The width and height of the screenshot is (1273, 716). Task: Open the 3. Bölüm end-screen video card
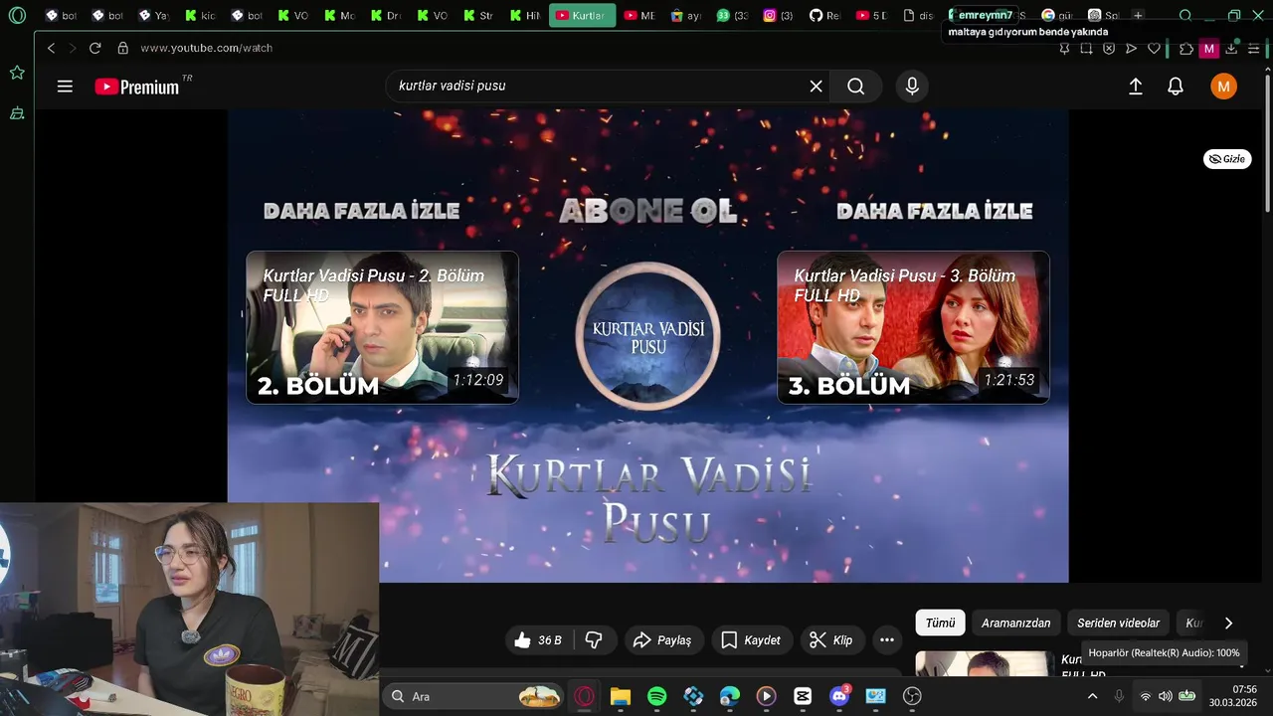pos(913,327)
